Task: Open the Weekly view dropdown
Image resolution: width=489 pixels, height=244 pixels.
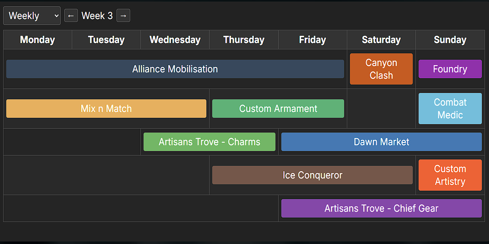Action: 32,16
